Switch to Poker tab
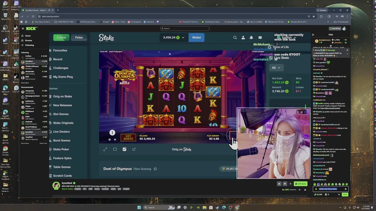 [x=79, y=38]
